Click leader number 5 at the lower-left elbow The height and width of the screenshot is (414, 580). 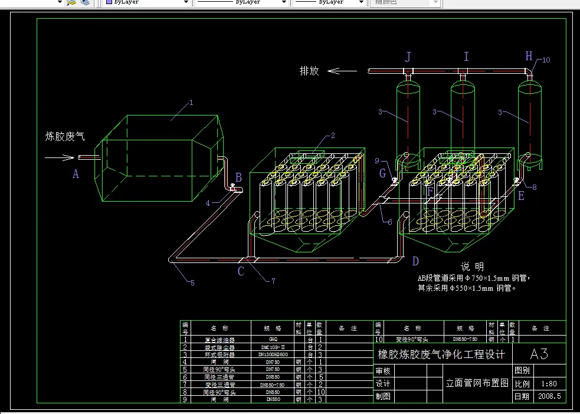pos(192,282)
